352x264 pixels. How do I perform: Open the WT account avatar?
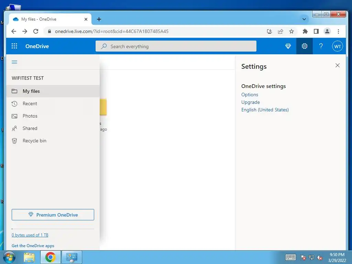point(338,46)
